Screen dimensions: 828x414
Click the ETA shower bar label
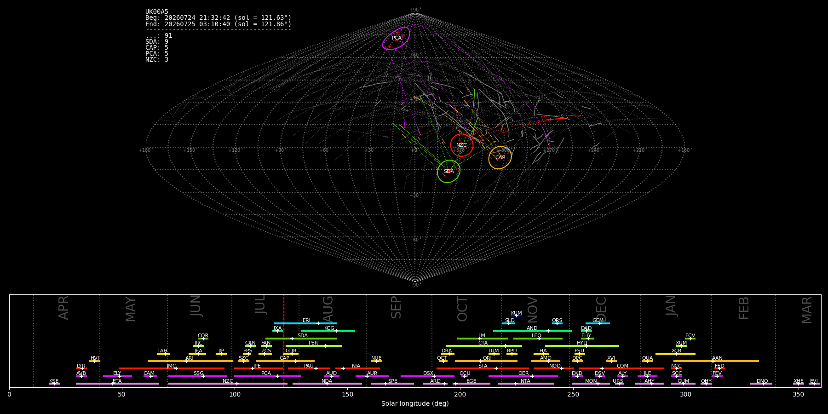(x=117, y=381)
